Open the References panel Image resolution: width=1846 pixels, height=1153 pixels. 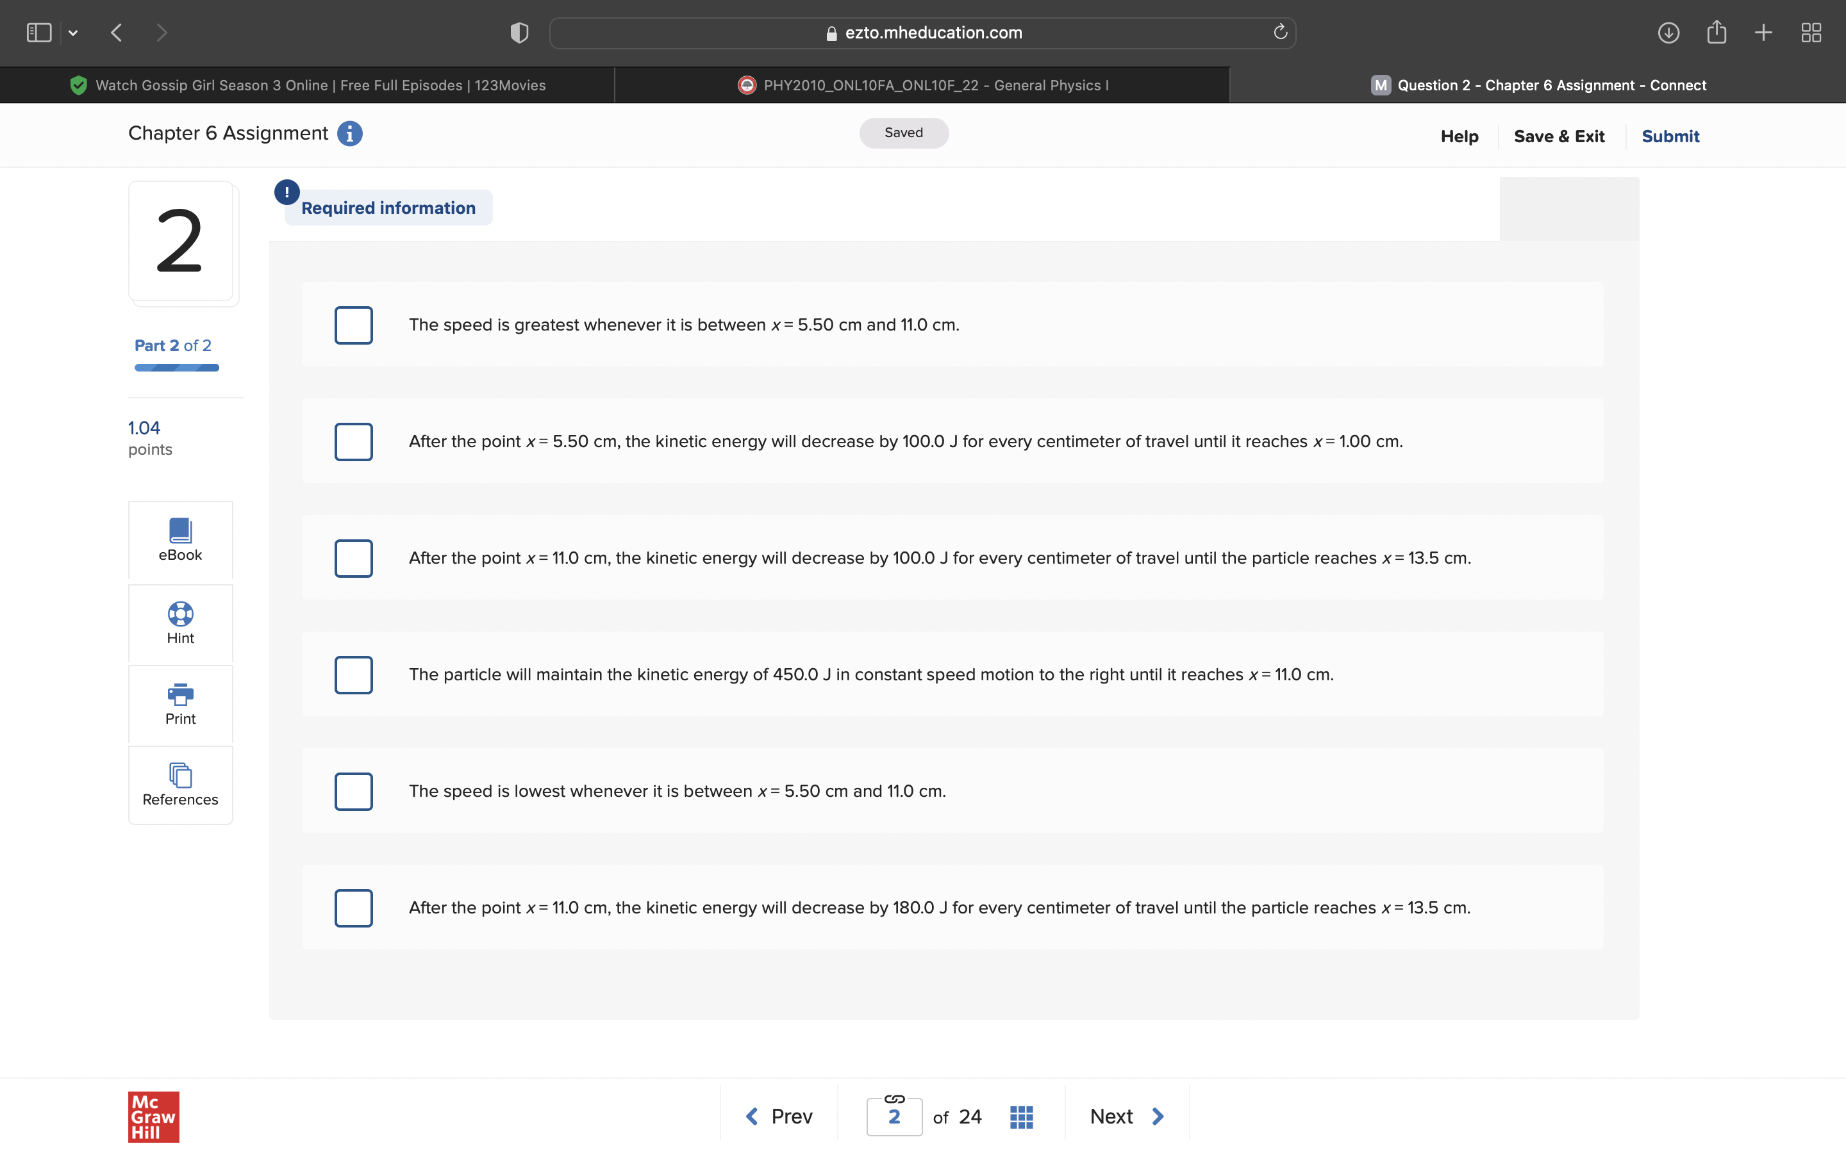click(180, 785)
